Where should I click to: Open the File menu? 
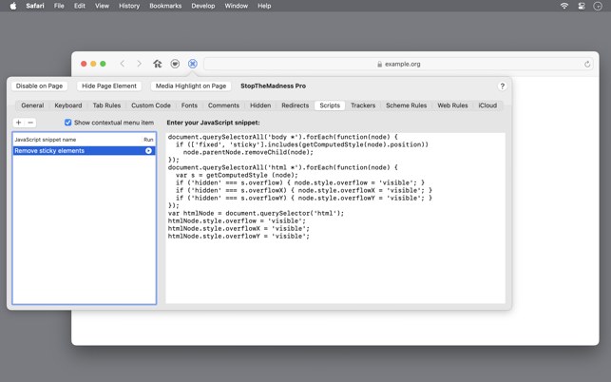(x=59, y=6)
